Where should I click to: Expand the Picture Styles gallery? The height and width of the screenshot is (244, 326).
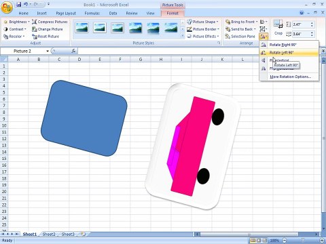[x=183, y=36]
